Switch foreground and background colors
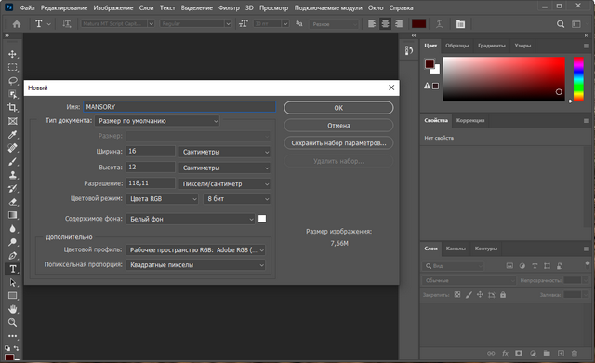Screen dimensions: 595x363 click(16, 348)
